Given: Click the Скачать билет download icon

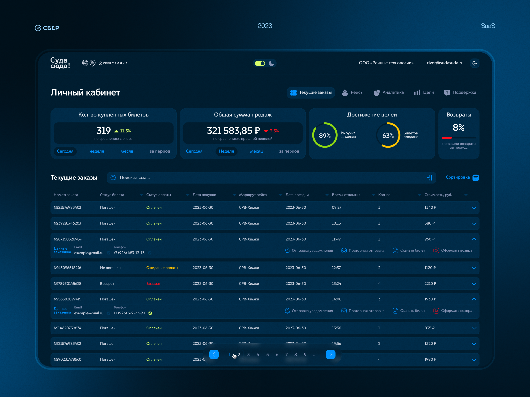Looking at the screenshot, I should click(396, 250).
